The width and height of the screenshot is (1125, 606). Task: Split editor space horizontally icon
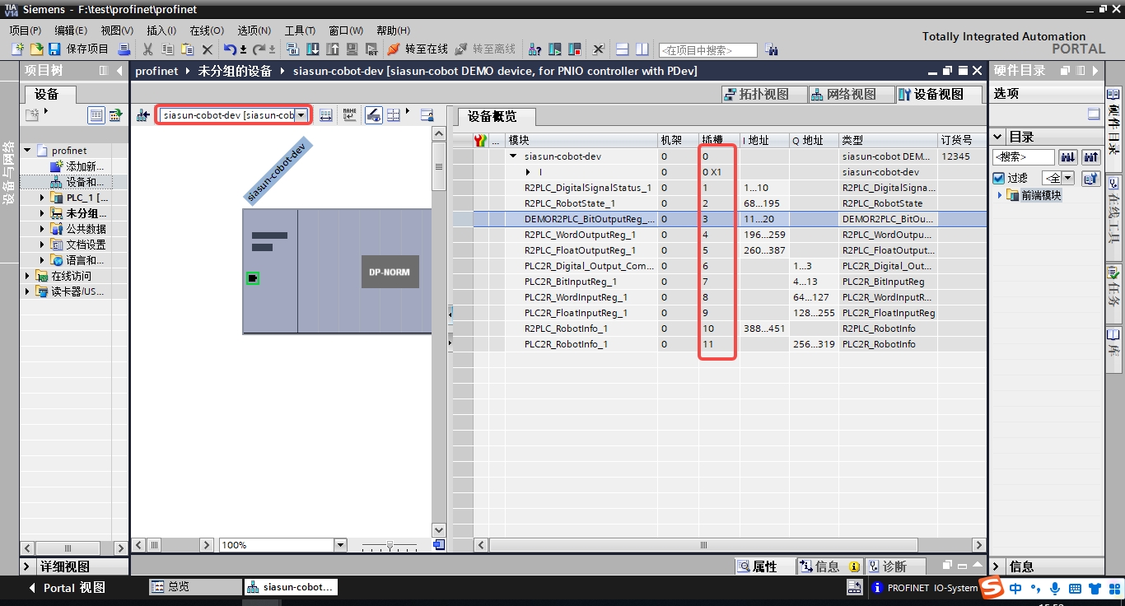tap(623, 49)
